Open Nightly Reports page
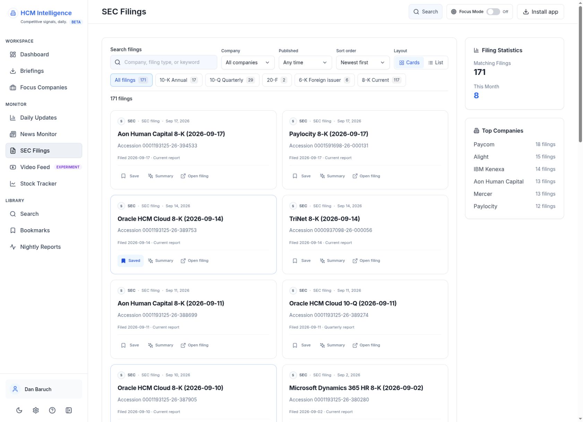Viewport: 583px width, 422px height. pyautogui.click(x=44, y=247)
